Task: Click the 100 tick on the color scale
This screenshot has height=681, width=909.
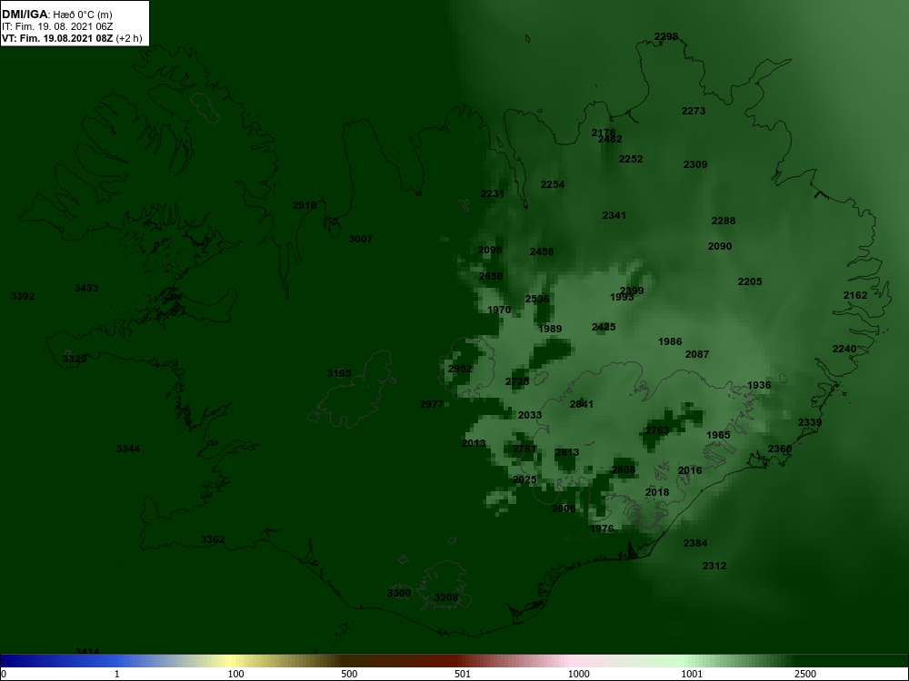Action: [x=235, y=674]
